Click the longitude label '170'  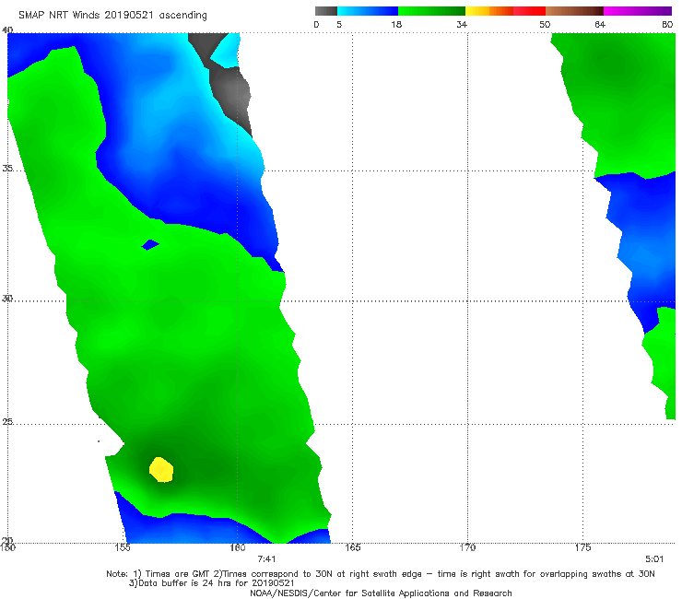(x=467, y=547)
